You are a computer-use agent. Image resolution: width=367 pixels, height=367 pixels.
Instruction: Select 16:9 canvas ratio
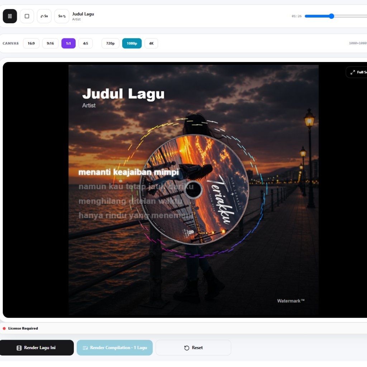(31, 43)
